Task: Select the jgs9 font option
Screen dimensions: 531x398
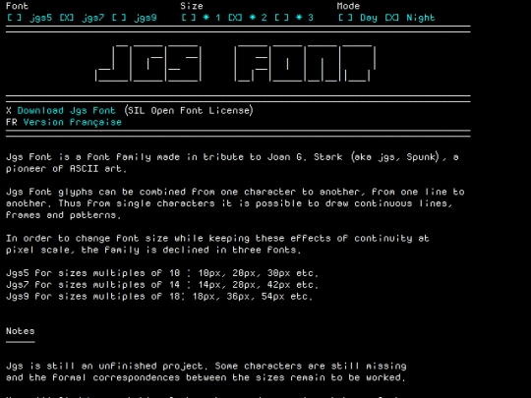Action: pyautogui.click(x=134, y=18)
